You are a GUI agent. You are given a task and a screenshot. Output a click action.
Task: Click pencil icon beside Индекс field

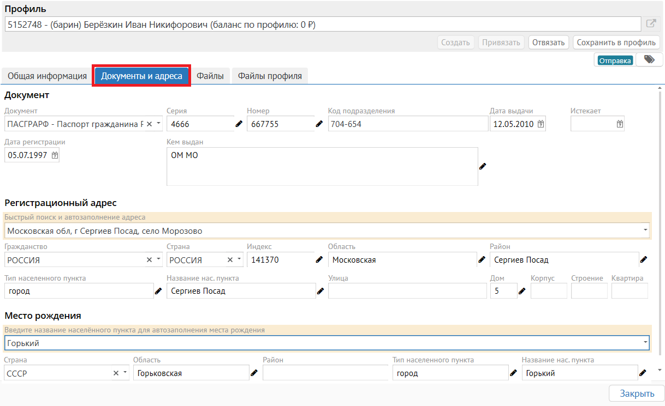(x=319, y=260)
